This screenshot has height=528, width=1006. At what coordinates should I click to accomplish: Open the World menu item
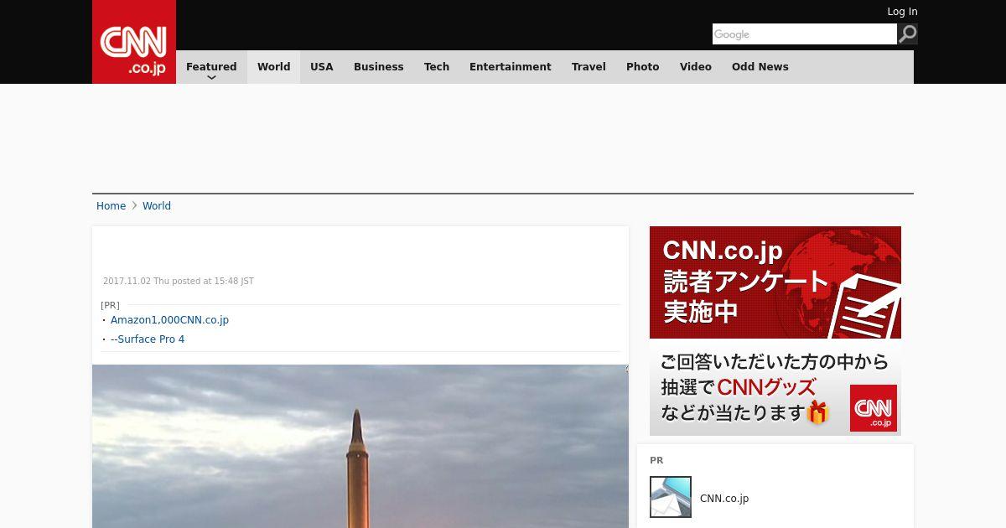273,67
